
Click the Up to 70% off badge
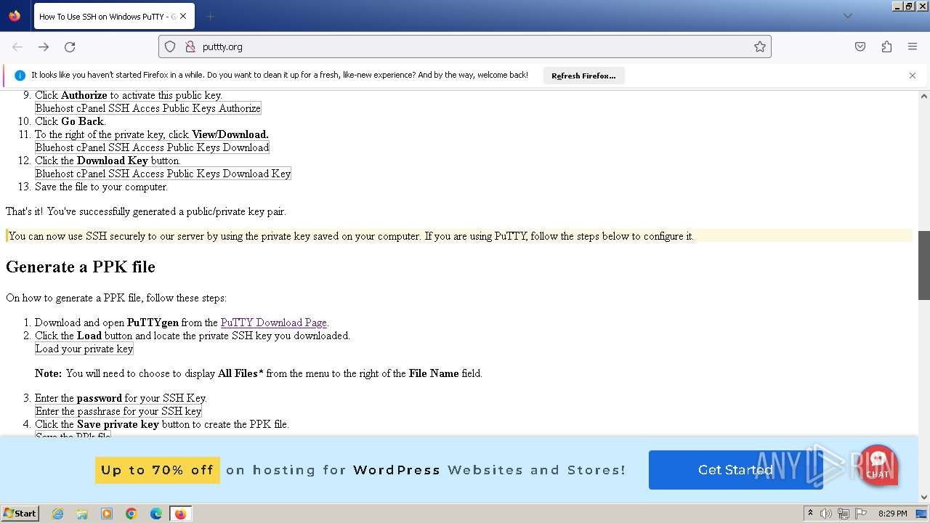click(x=158, y=470)
